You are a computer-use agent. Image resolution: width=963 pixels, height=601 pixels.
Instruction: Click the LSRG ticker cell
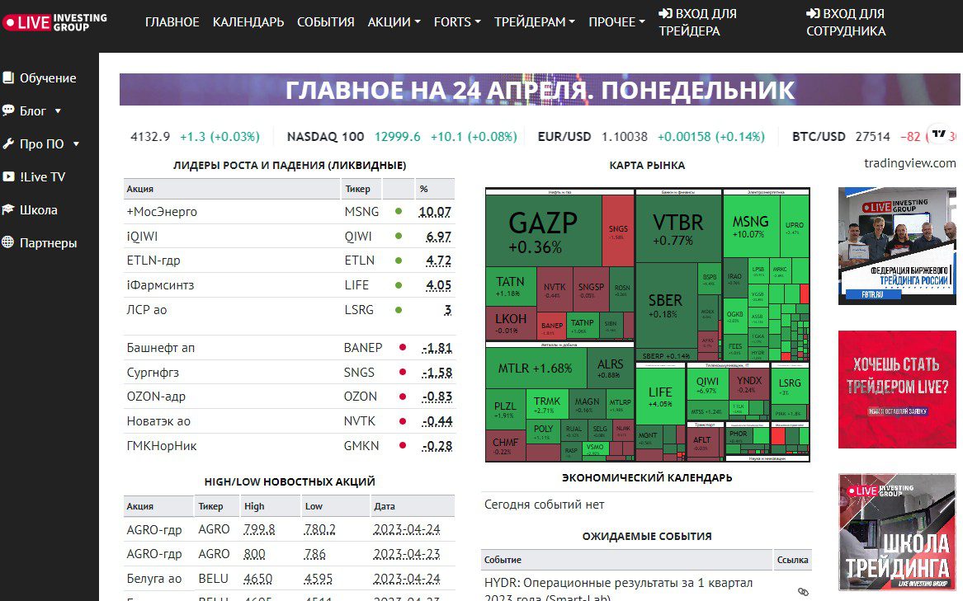point(359,309)
